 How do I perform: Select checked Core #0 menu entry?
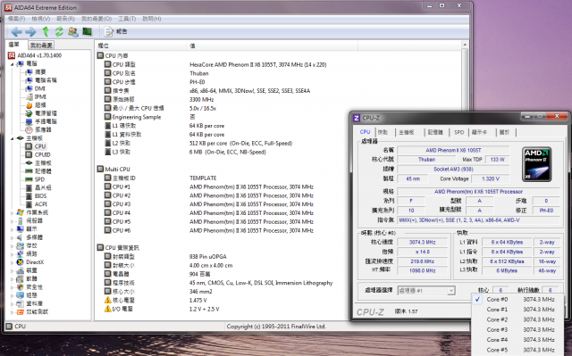[x=518, y=299]
